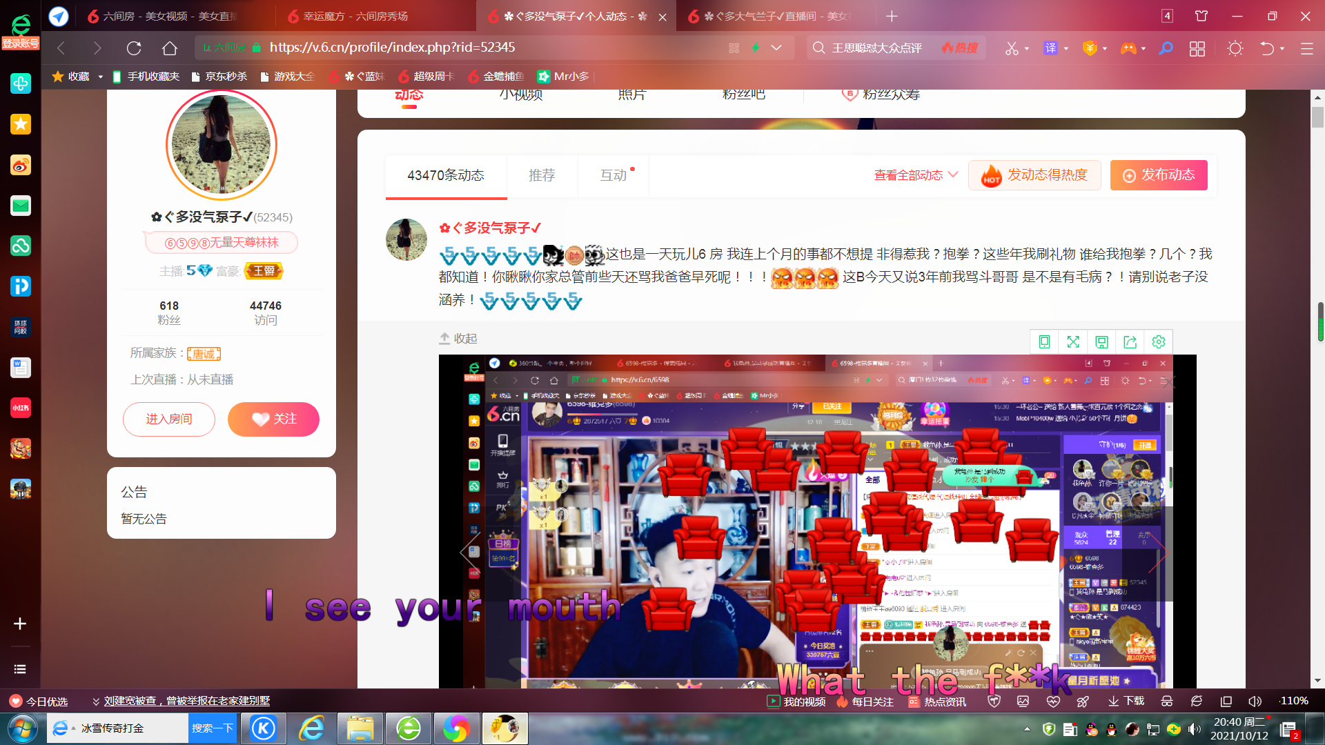Click the 进入房间 button

point(169,419)
